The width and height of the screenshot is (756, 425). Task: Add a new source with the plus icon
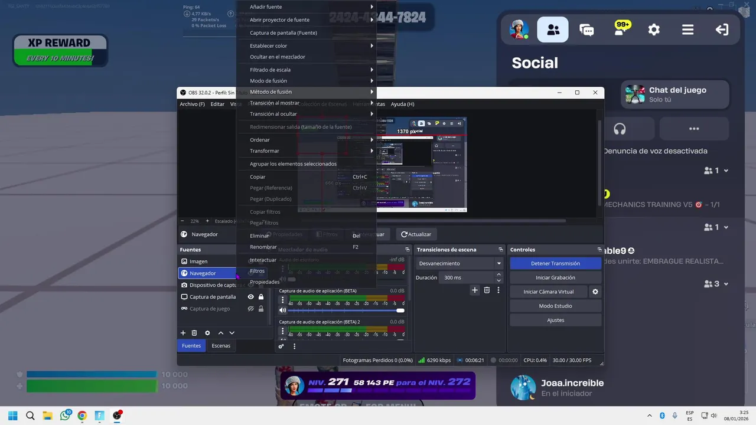click(183, 333)
